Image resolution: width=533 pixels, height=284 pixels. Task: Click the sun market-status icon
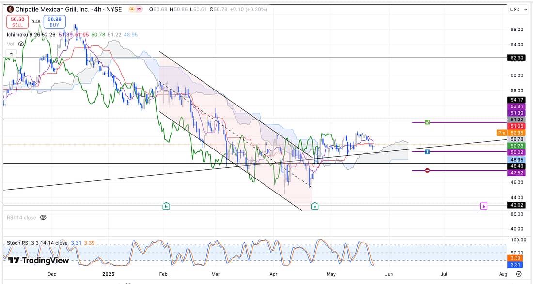pyautogui.click(x=131, y=9)
